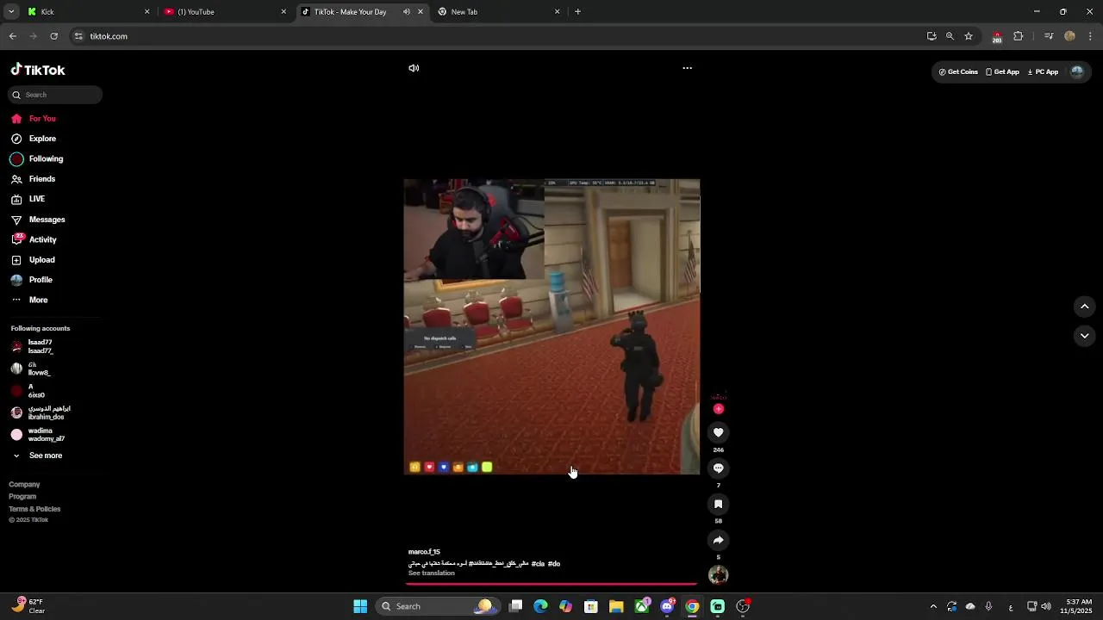Screen dimensions: 1103x620
Task: Open the tab search dropdown
Action: click(10, 12)
